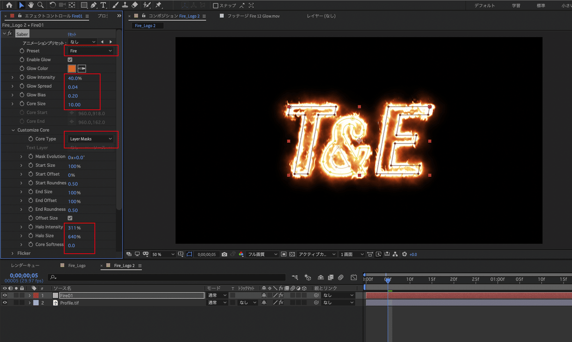572x342 pixels.
Task: Expand the Flicker property group
Action: [x=12, y=253]
